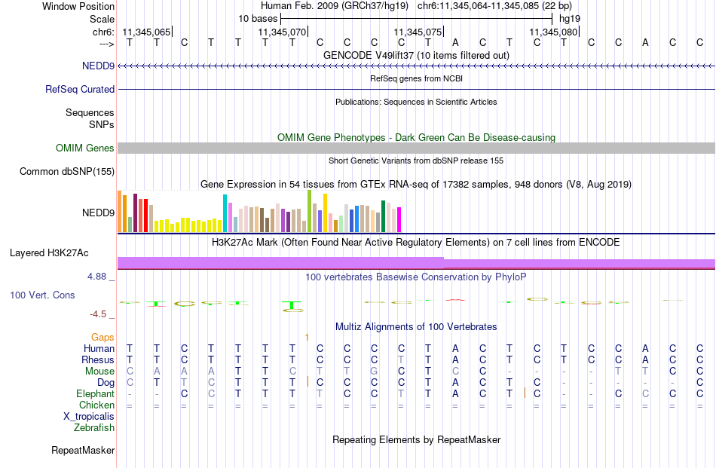Open the Common dbSNP(155) track label
The height and width of the screenshot is (468, 716).
click(x=67, y=171)
